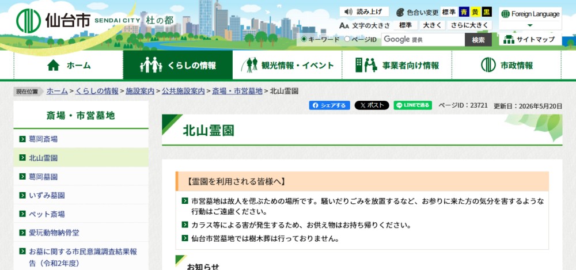Image resolution: width=576 pixels, height=270 pixels.
Task: Open the 事業者向け情報 navigation tab
Action: 397,66
